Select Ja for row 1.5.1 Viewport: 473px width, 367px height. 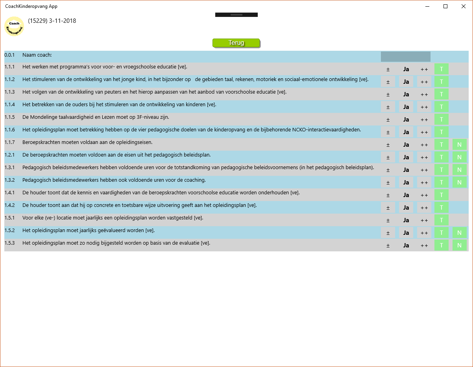point(406,220)
